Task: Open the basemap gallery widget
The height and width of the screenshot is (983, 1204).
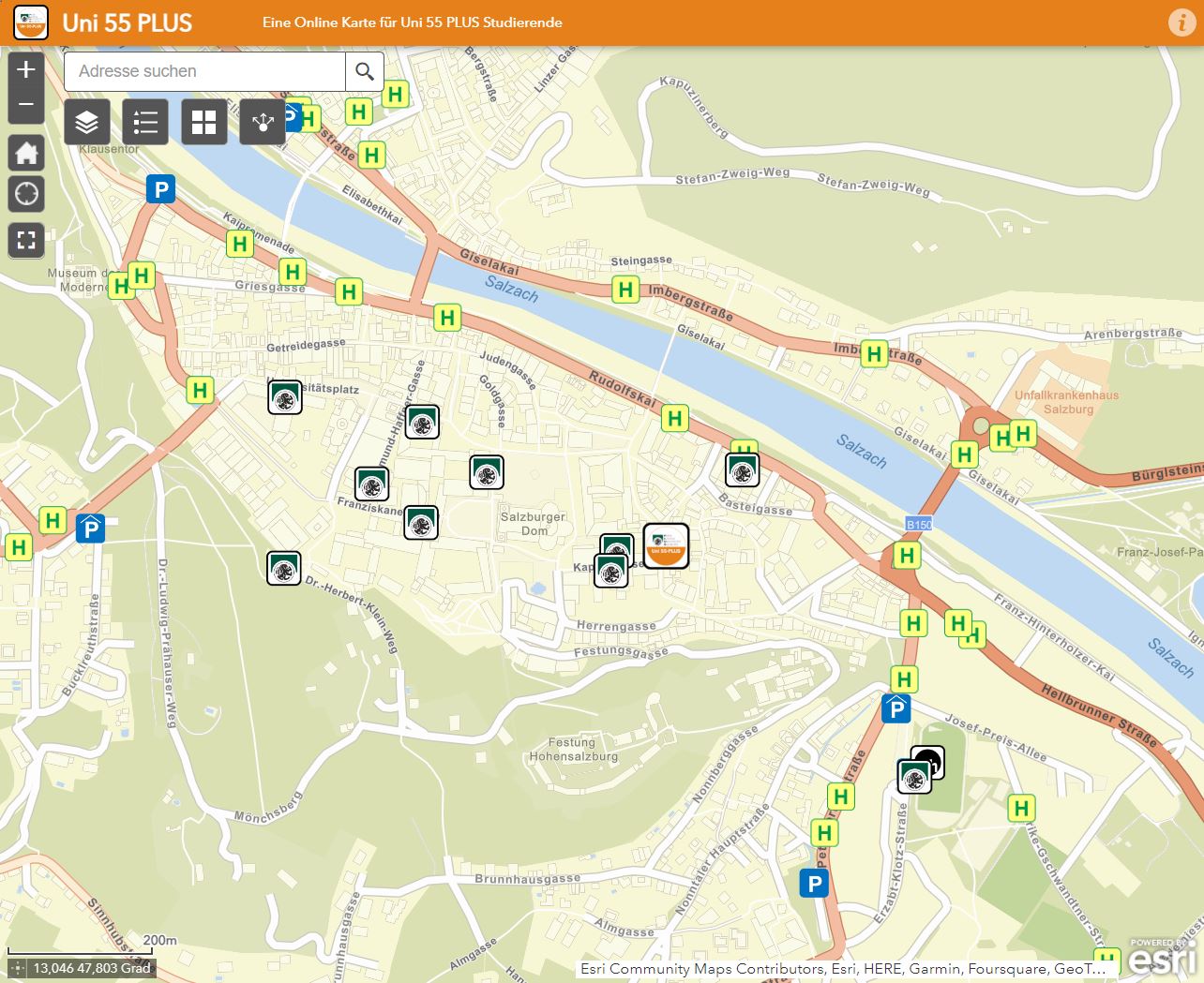Action: (203, 122)
